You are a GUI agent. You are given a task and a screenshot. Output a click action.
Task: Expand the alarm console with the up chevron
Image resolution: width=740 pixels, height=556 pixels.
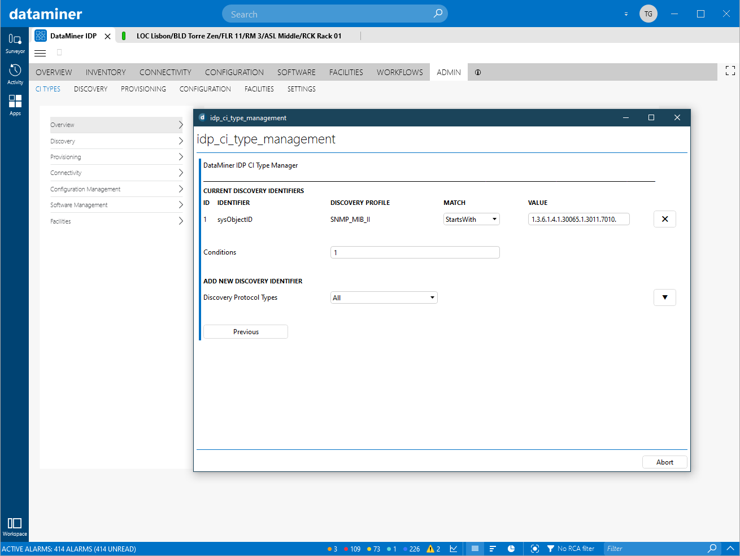(x=730, y=548)
